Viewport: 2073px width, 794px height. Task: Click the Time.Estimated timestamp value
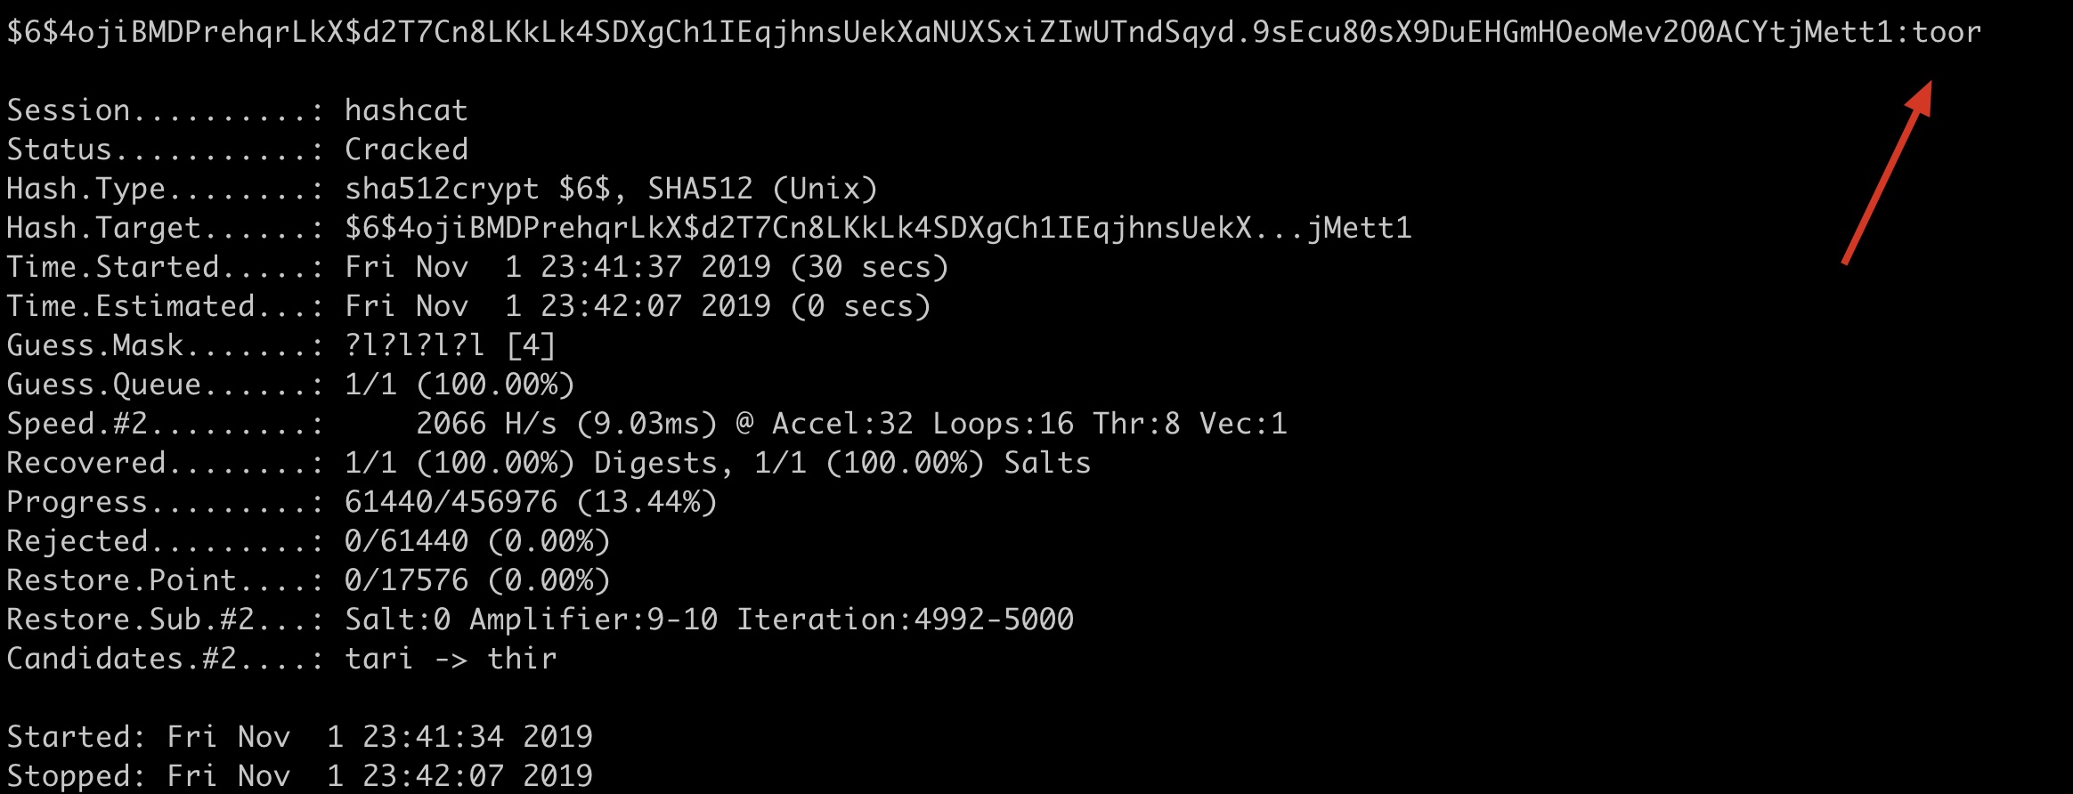pyautogui.click(x=638, y=305)
